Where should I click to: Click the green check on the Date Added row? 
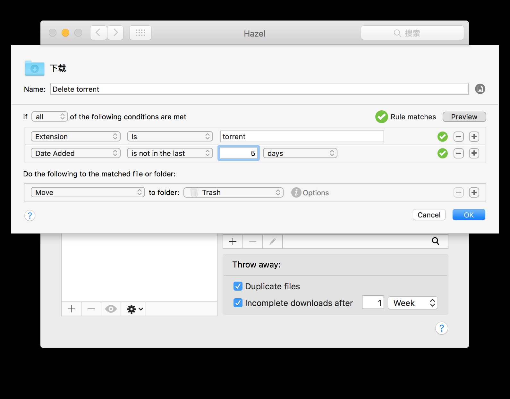tap(443, 153)
